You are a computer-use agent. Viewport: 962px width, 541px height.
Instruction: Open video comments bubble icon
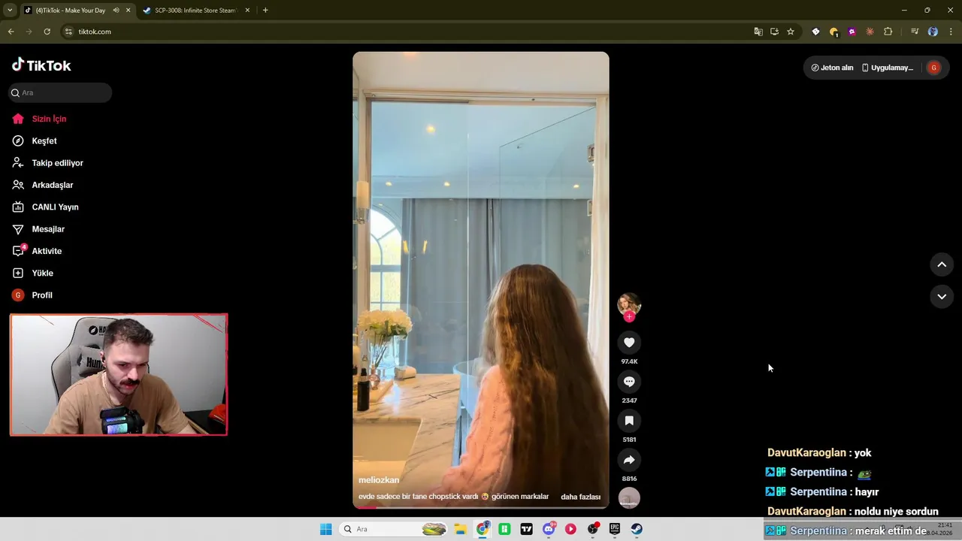click(x=629, y=382)
